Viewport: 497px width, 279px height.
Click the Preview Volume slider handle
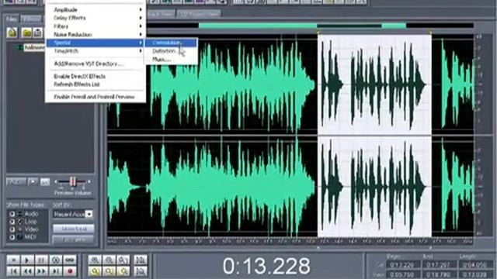tap(72, 181)
